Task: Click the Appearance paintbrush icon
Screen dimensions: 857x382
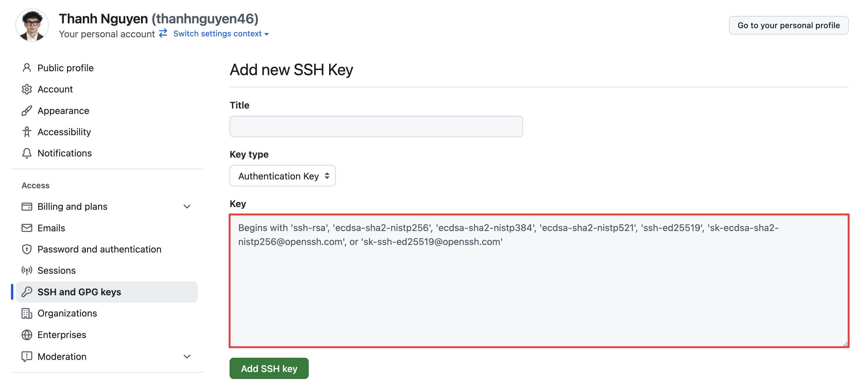Action: click(27, 111)
